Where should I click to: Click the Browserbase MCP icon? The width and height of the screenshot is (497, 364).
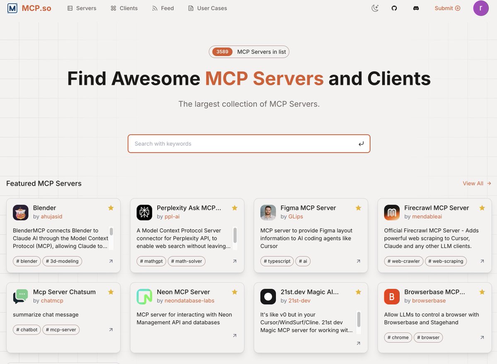pos(392,297)
